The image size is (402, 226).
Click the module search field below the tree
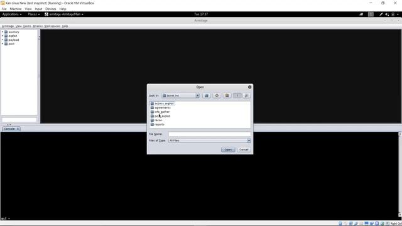tap(19, 120)
